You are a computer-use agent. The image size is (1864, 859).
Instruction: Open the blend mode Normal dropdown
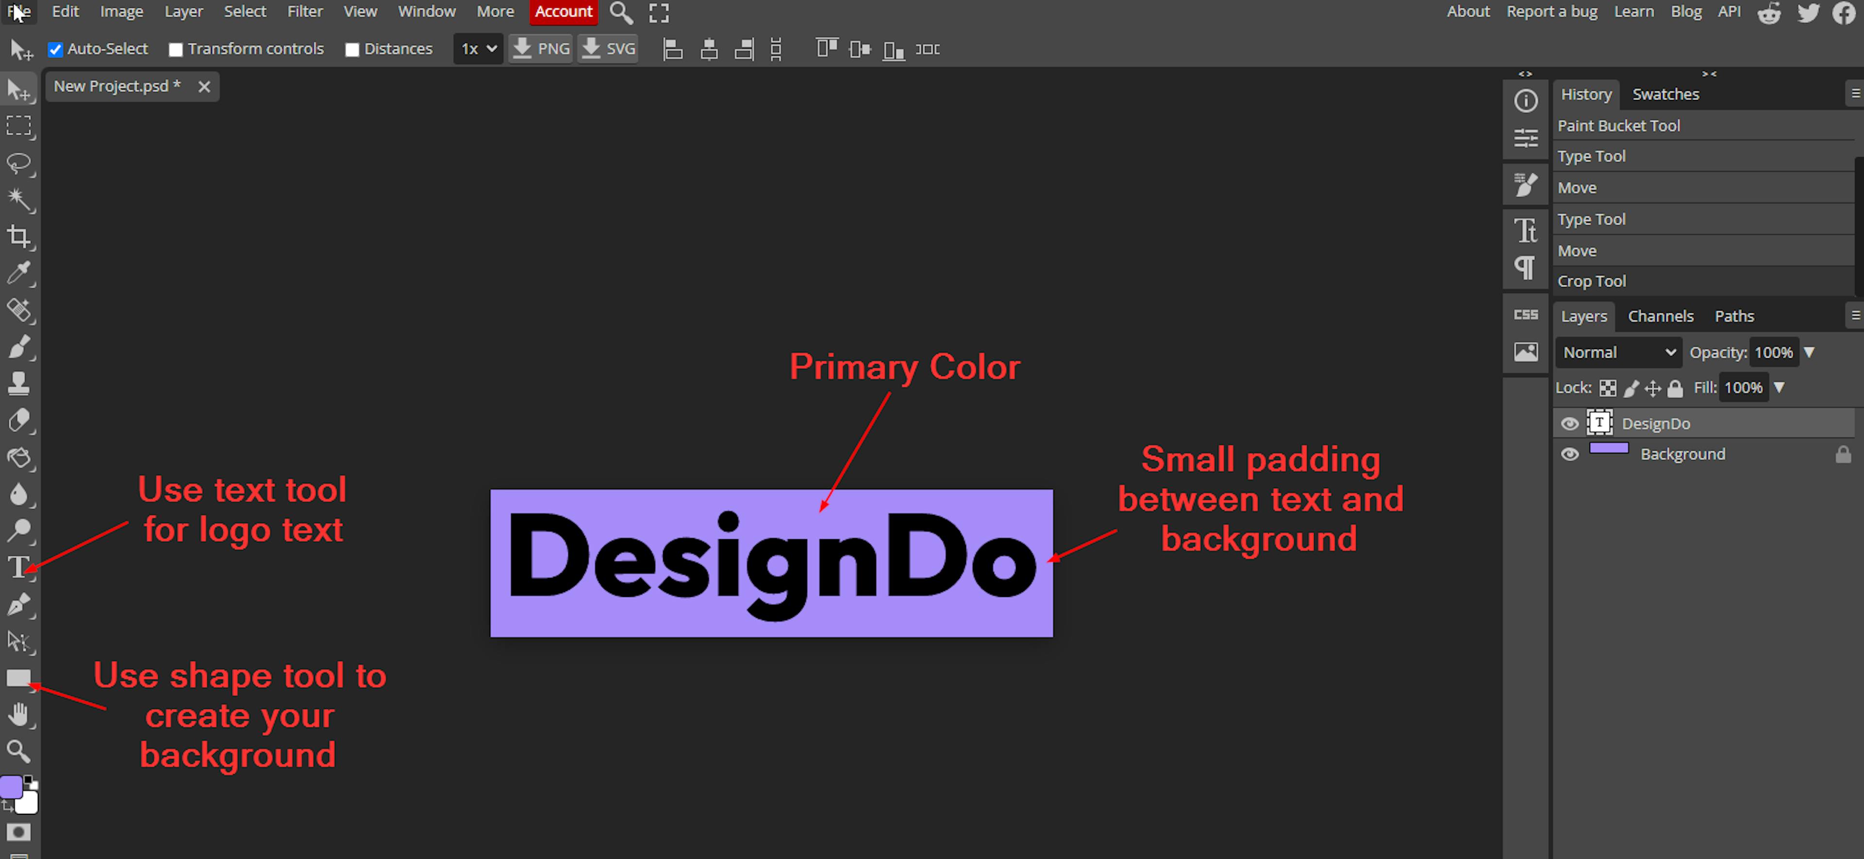pos(1618,352)
